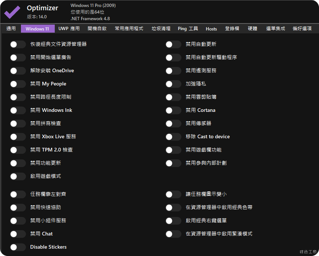Switch to the 通用 tab
This screenshot has width=319, height=256.
click(x=11, y=29)
